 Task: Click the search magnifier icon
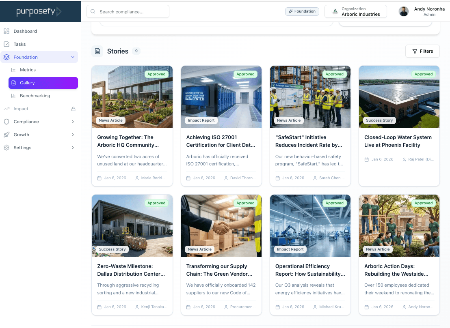coord(92,11)
